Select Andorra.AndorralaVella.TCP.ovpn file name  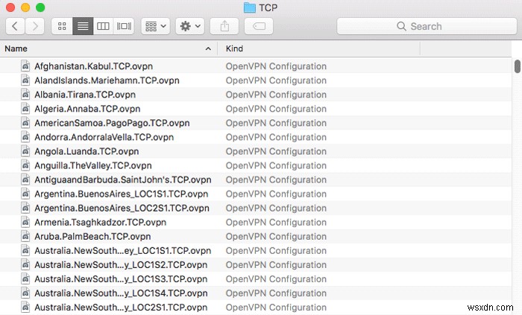(x=104, y=137)
